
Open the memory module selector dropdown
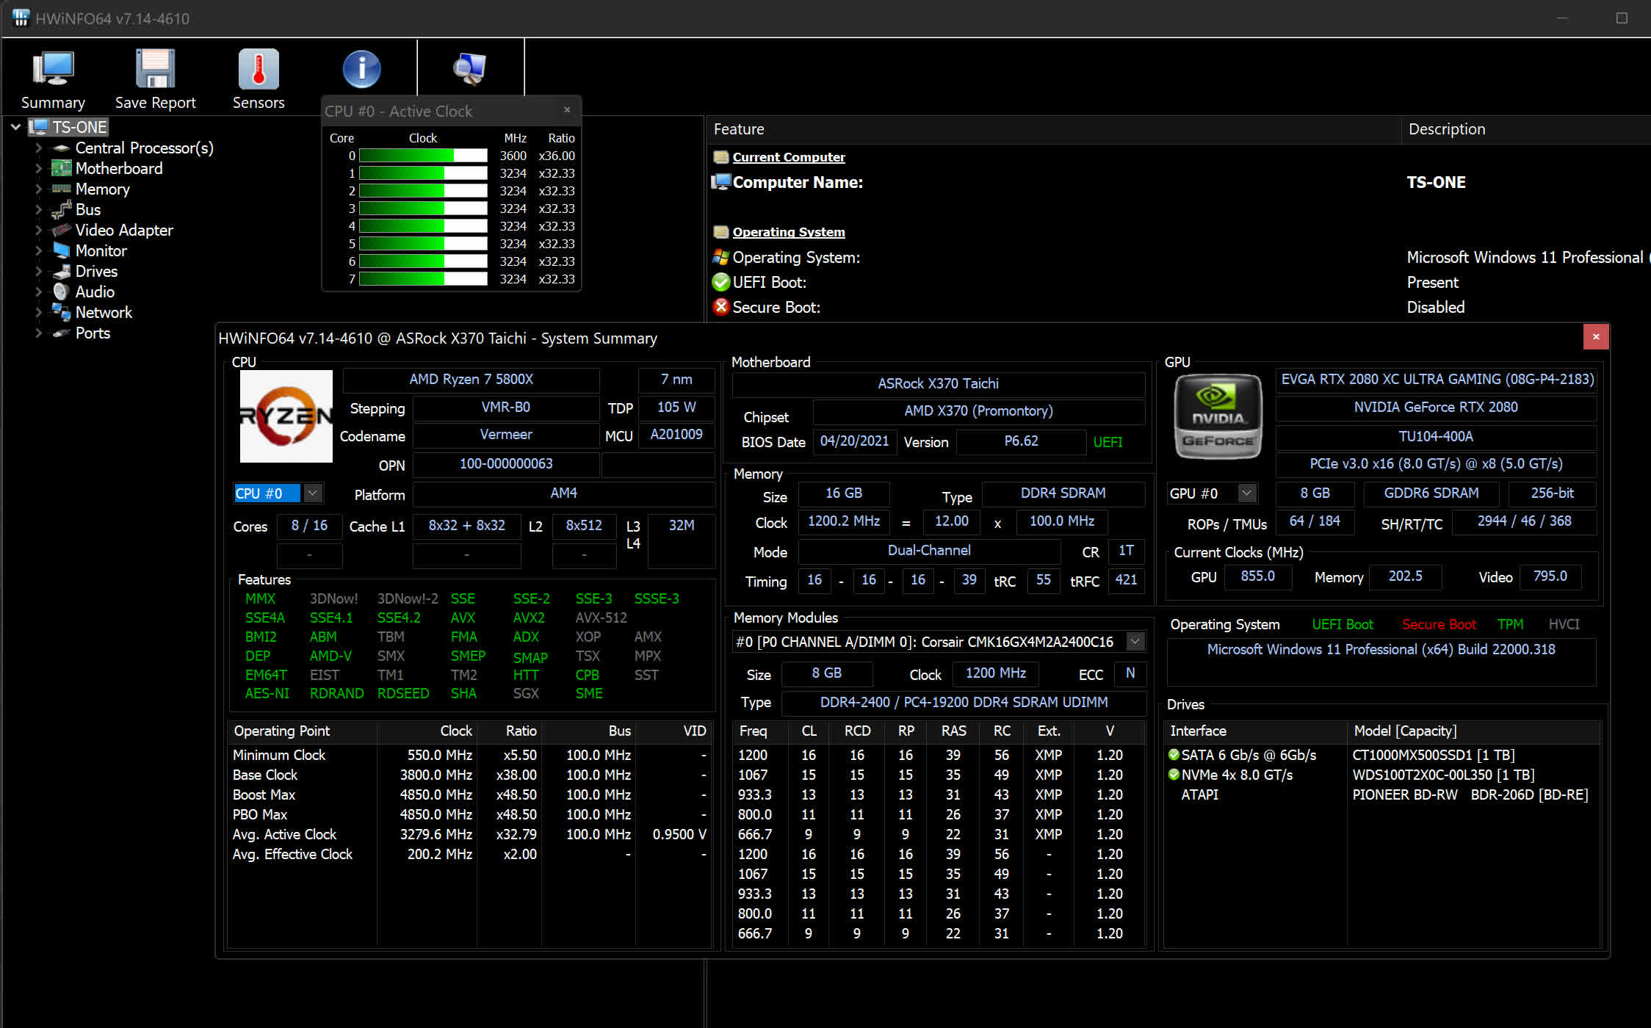click(1135, 642)
